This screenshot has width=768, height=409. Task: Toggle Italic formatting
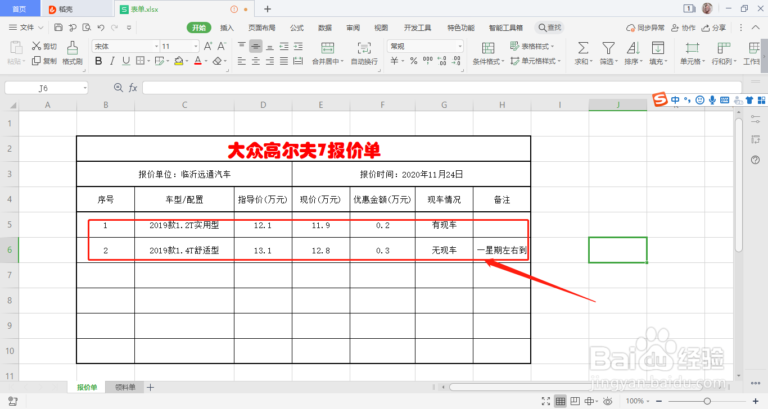click(112, 61)
